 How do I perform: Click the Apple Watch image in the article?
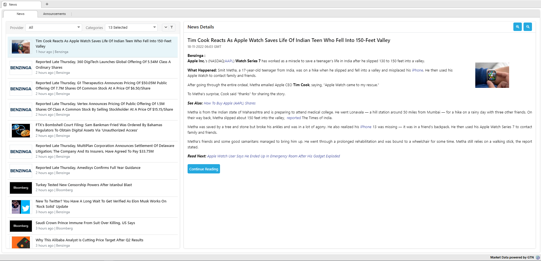(x=492, y=75)
